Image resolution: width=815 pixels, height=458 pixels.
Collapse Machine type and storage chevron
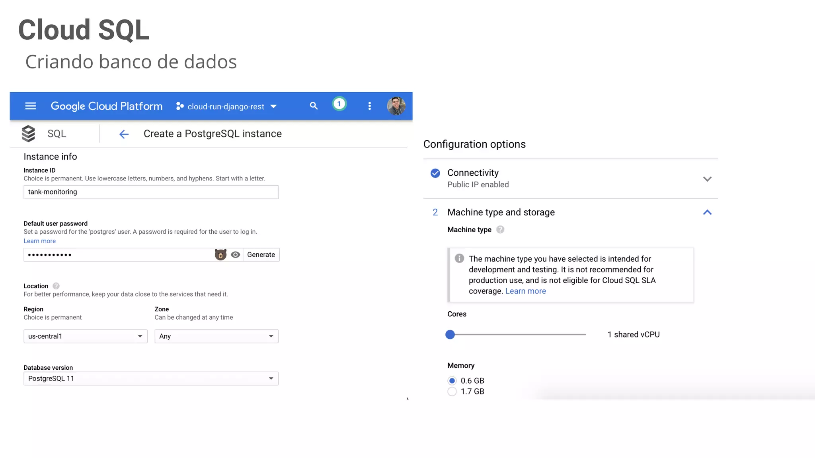(x=707, y=212)
